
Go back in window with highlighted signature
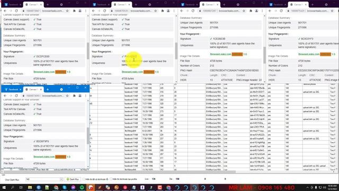click(x=93, y=11)
